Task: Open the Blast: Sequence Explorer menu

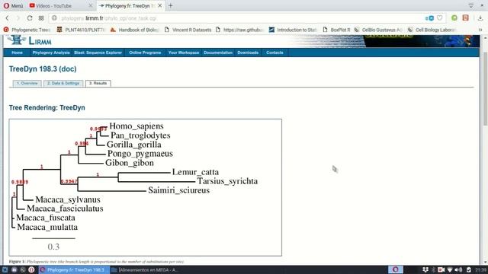Action: [x=98, y=53]
